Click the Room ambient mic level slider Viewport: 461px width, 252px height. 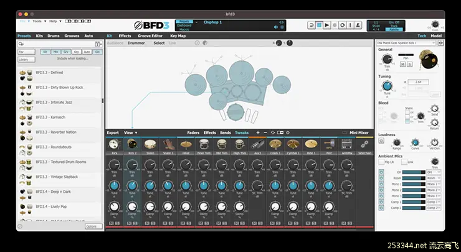click(414, 178)
